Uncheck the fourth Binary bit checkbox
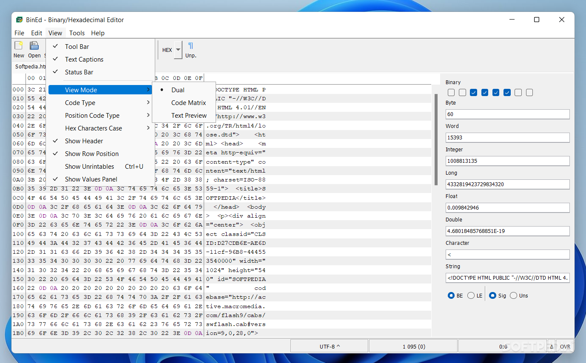The image size is (586, 363). [x=485, y=92]
